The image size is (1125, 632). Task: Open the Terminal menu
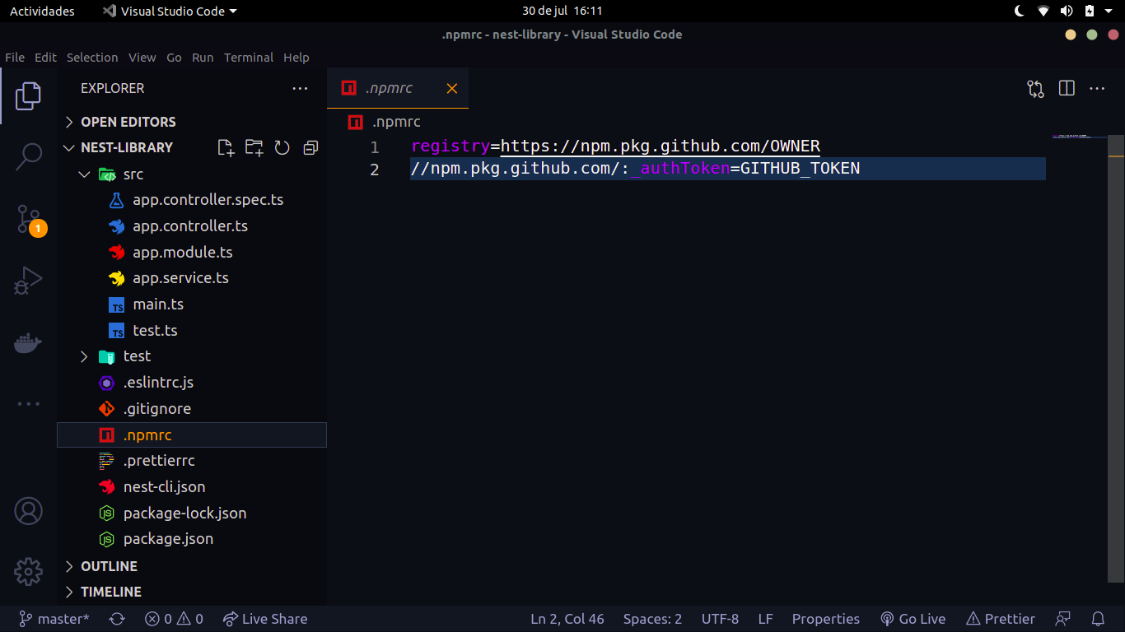pyautogui.click(x=249, y=58)
